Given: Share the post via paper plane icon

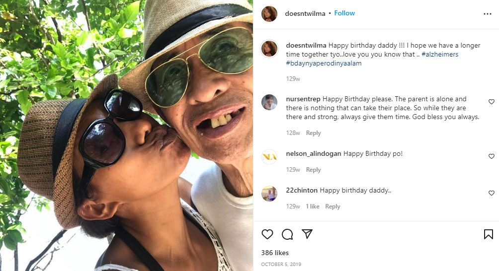Looking at the screenshot, I should pos(307,234).
